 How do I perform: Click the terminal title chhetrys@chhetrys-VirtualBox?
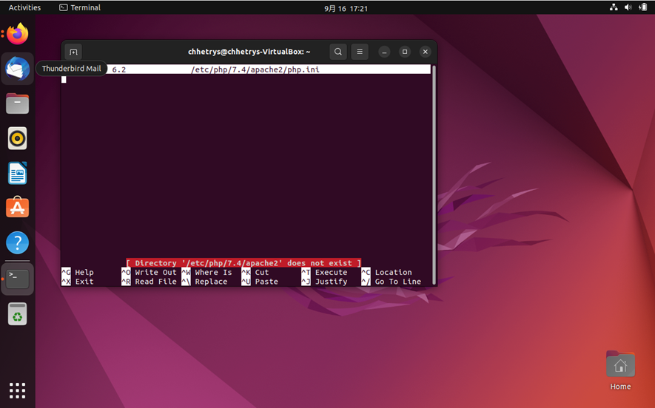click(x=249, y=52)
